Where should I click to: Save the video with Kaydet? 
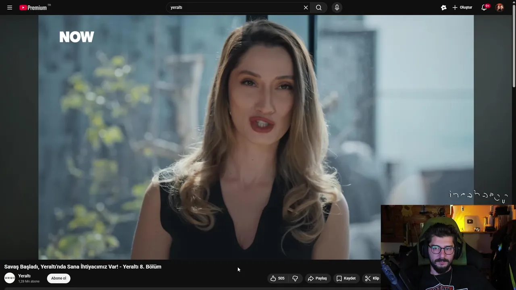click(x=346, y=278)
